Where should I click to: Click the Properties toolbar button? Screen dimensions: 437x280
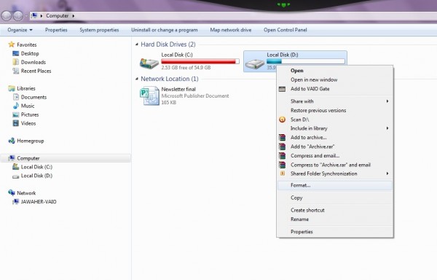tap(56, 30)
